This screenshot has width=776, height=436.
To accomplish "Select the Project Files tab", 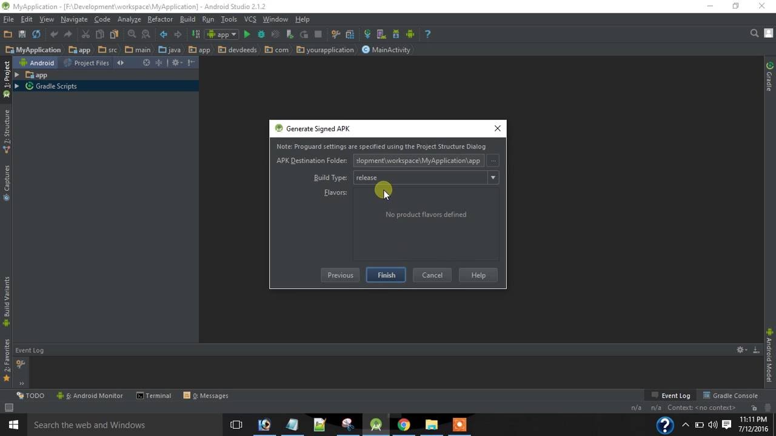I will 86,63.
